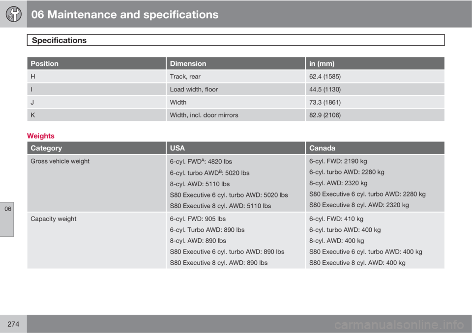Click page number '274'
This screenshot has width=472, height=333.
click(x=13, y=324)
